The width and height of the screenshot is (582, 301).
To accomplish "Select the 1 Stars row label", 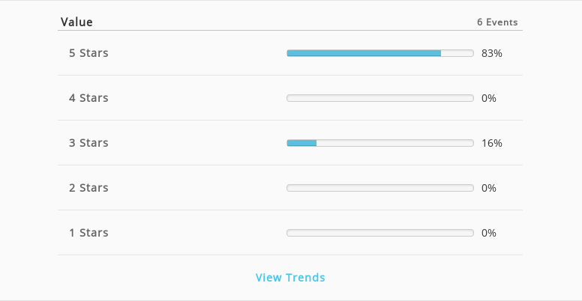I will tap(88, 233).
